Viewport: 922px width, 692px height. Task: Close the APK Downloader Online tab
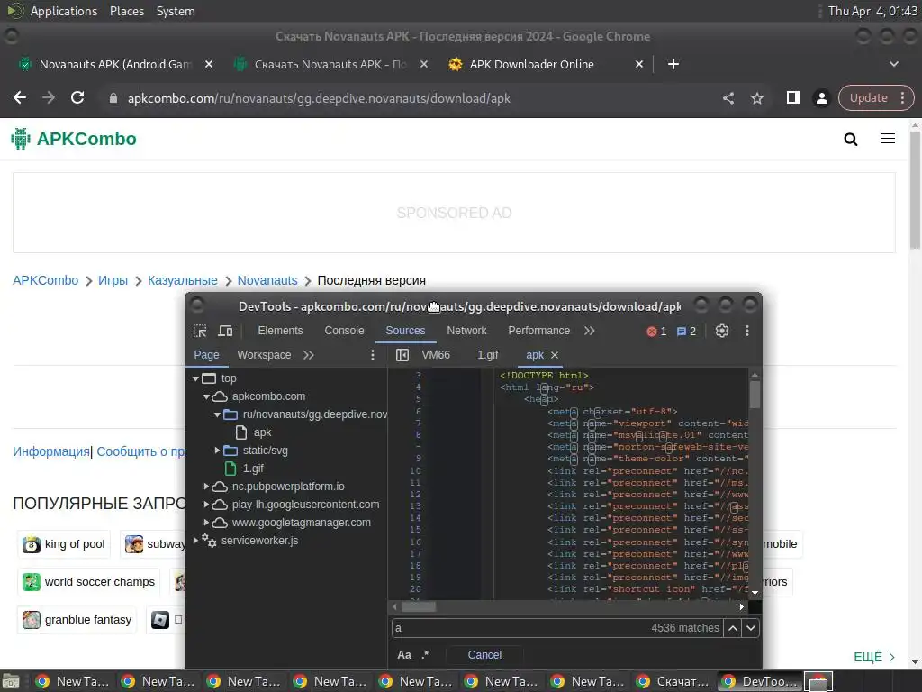point(639,64)
